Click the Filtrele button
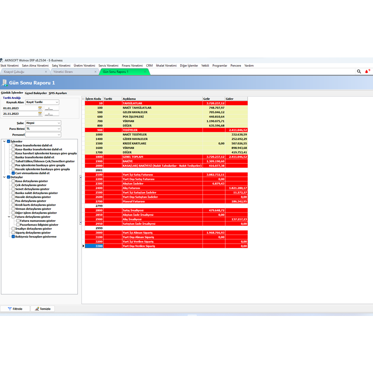Image resolution: width=373 pixels, height=373 pixels. (15, 309)
